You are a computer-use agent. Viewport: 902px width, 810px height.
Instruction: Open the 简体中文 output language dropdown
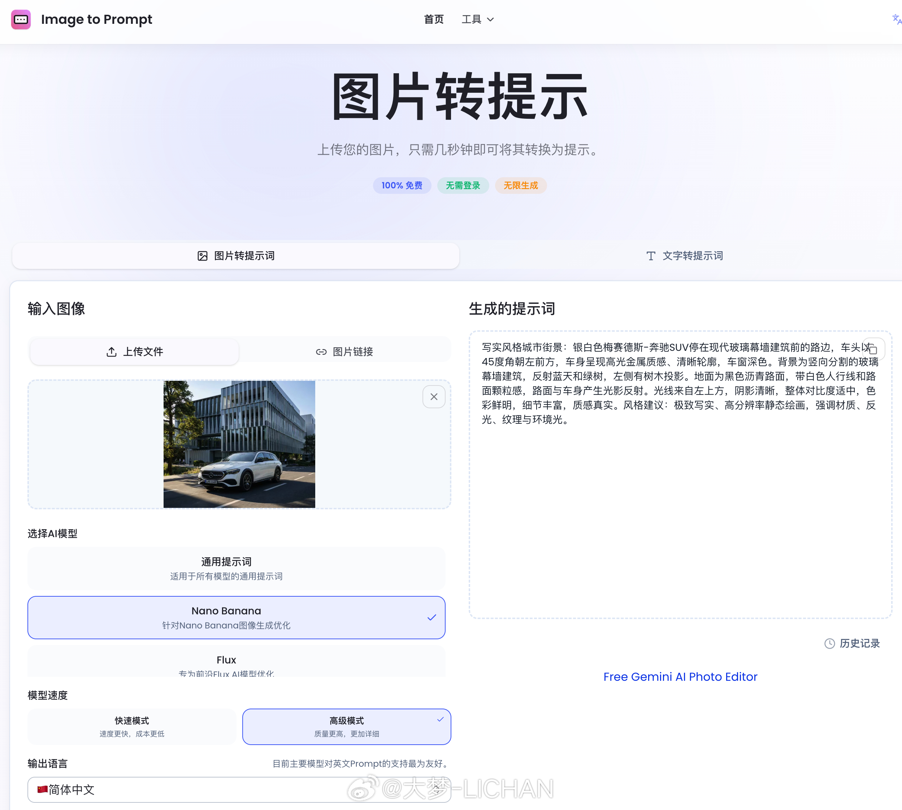pos(239,789)
